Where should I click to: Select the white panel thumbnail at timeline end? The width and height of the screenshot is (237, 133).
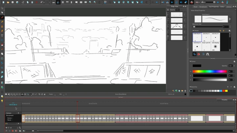coord(230,118)
